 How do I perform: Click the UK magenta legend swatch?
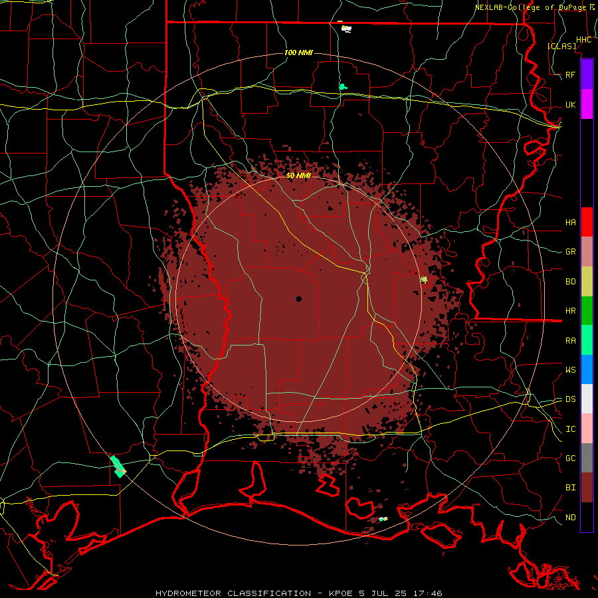(587, 104)
